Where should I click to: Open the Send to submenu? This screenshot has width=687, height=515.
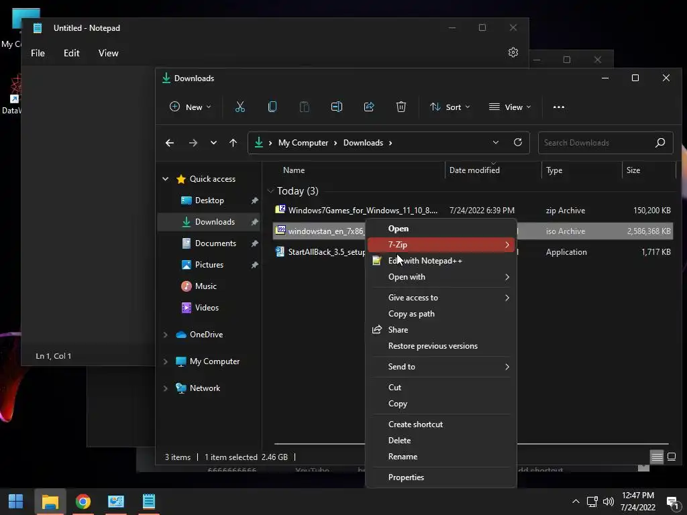441,367
